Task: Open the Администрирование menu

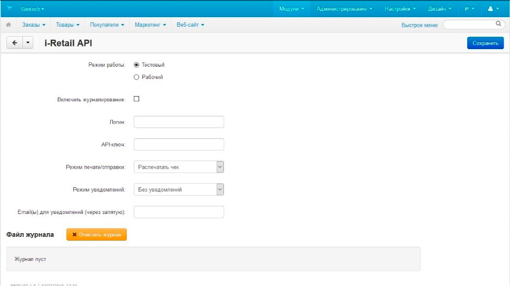Action: (x=345, y=9)
